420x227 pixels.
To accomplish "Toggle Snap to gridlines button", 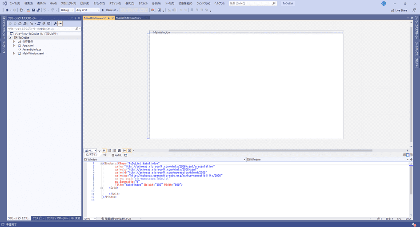I will 114,151.
